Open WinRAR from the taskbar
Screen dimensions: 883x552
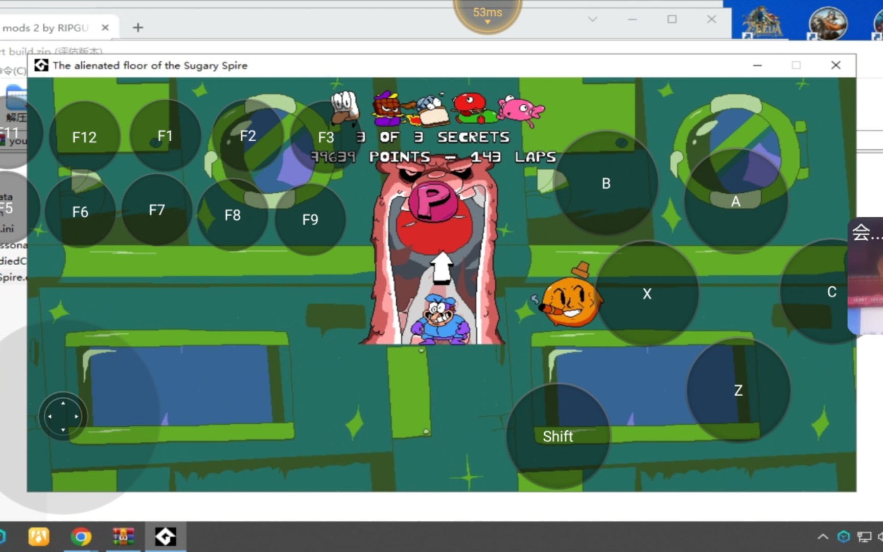tap(123, 537)
